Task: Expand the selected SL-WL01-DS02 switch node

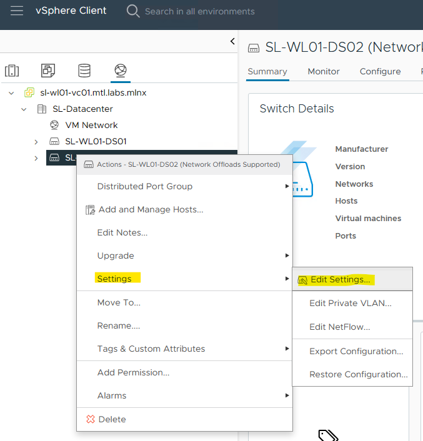Action: click(x=36, y=158)
